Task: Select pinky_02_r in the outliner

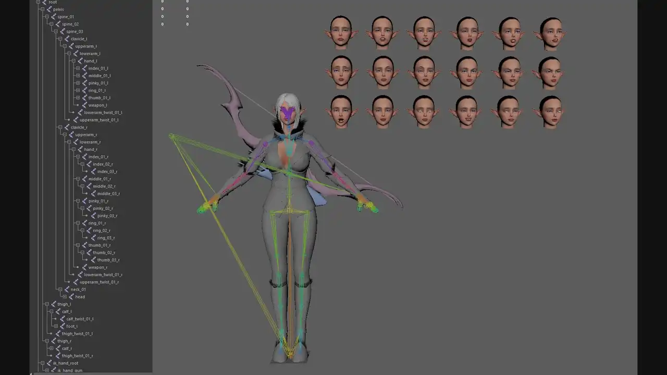Action: click(x=104, y=208)
